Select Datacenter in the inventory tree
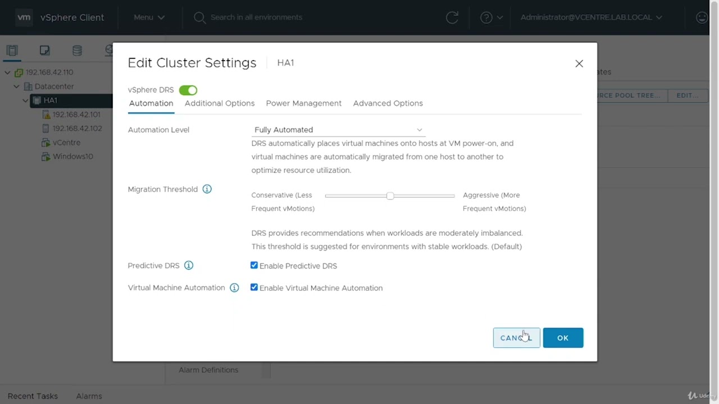719x404 pixels. [54, 86]
